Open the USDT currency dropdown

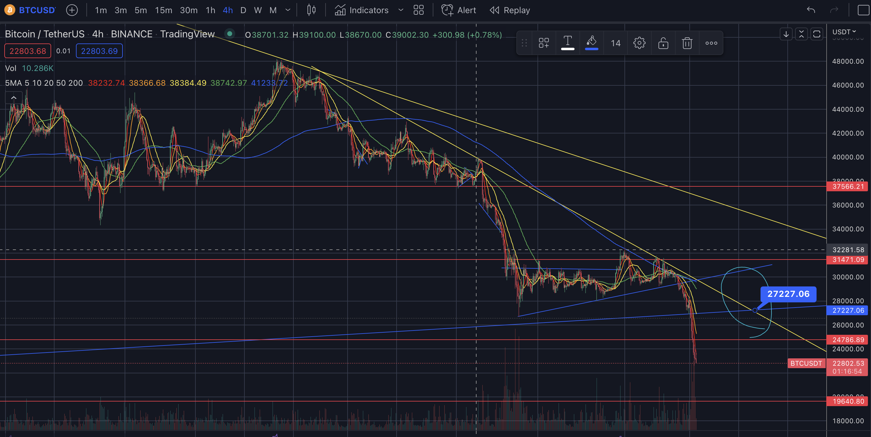coord(844,32)
